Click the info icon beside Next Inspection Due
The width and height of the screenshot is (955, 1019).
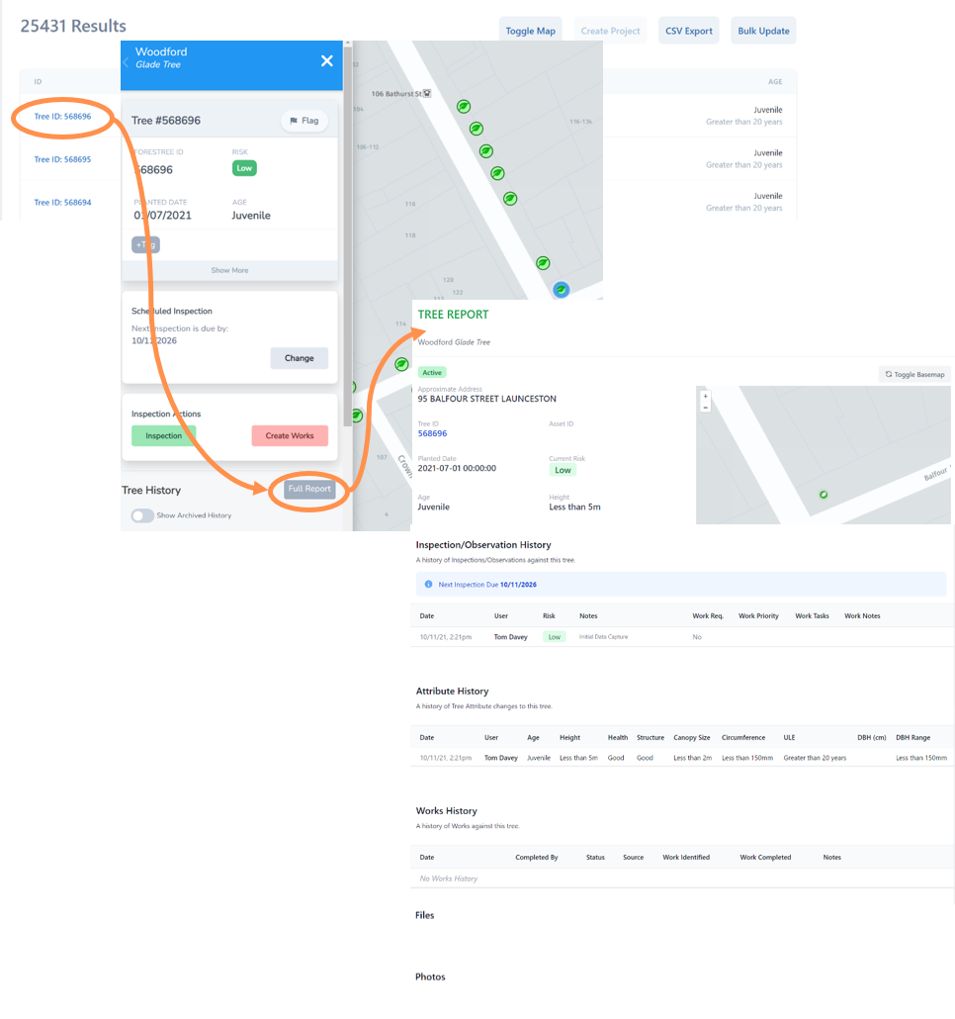pyautogui.click(x=428, y=585)
